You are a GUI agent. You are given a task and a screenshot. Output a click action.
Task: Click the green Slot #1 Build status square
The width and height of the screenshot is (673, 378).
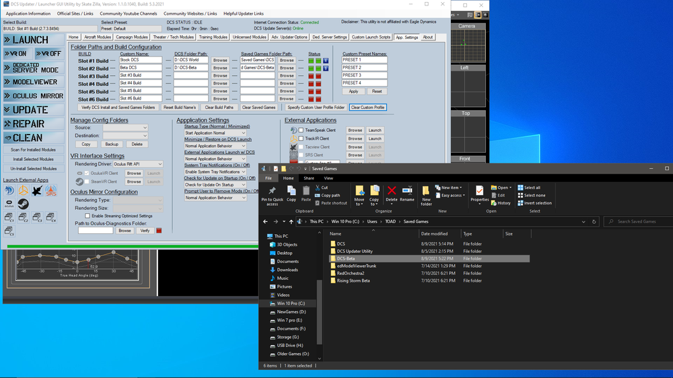pos(311,61)
